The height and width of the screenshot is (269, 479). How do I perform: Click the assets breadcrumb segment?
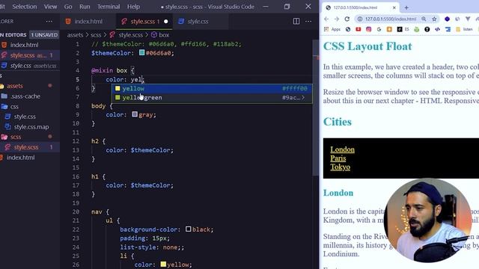click(x=75, y=35)
